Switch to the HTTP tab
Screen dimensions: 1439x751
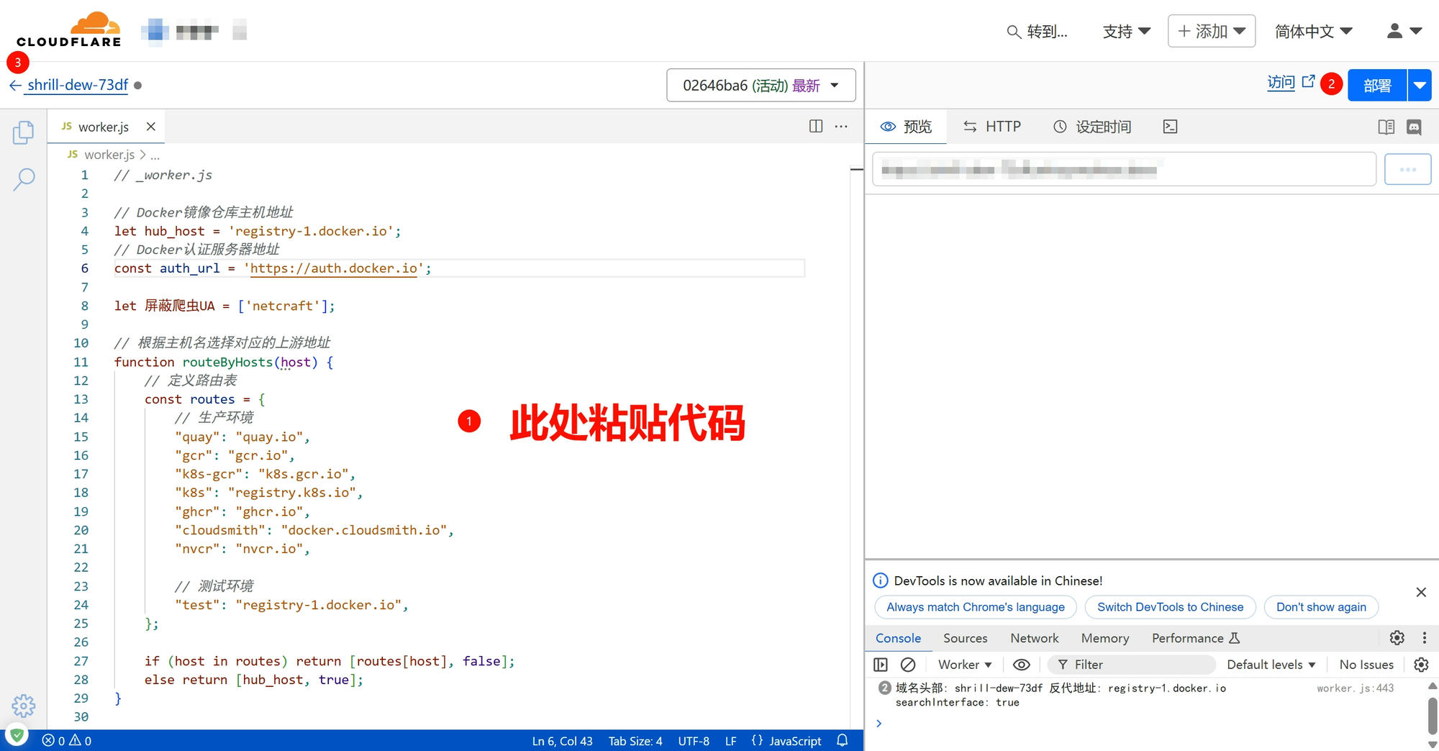pos(992,127)
